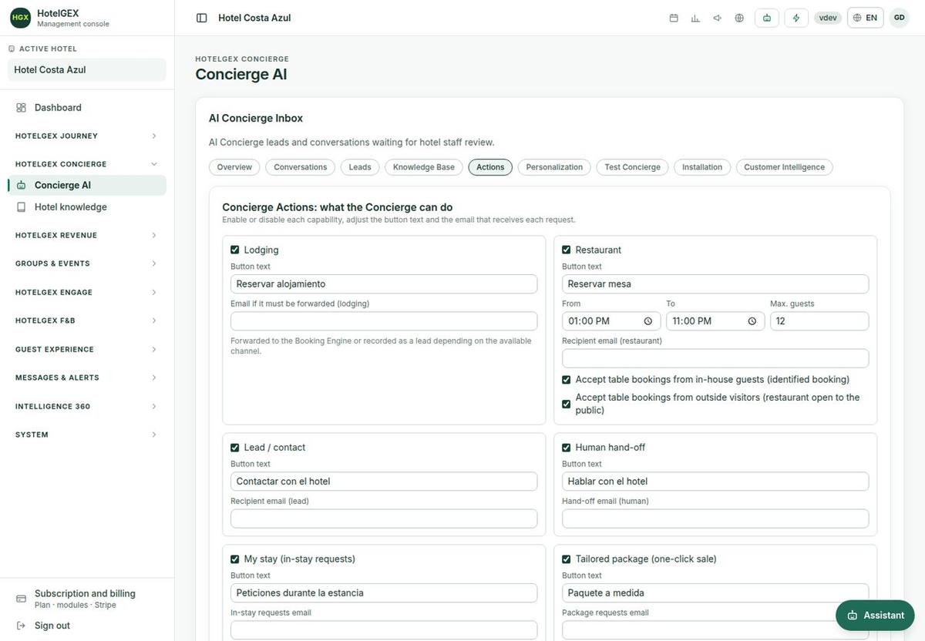Viewport: 925px width, 641px height.
Task: Expand the Guest Experience section
Action: click(86, 349)
